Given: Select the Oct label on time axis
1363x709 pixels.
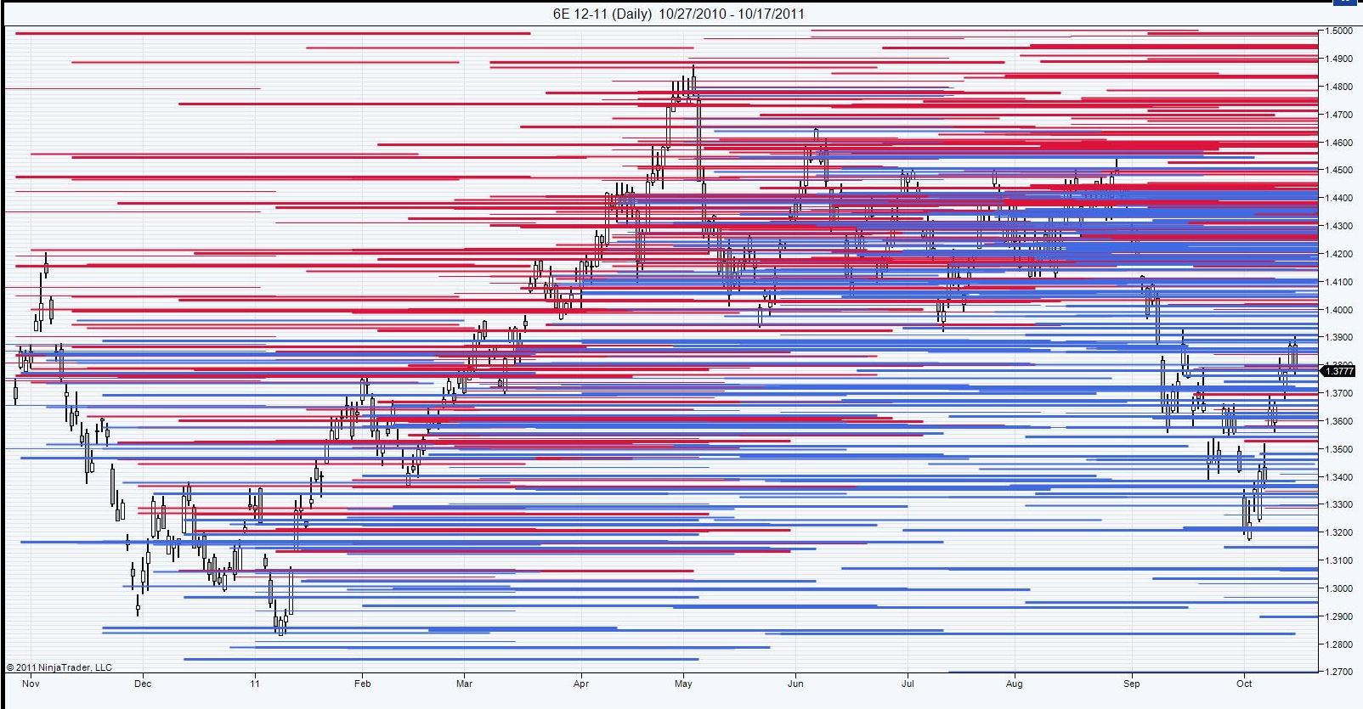Looking at the screenshot, I should 1244,684.
